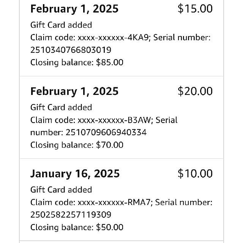
Task: Click the $85.00 closing balance line
Action: (x=77, y=62)
